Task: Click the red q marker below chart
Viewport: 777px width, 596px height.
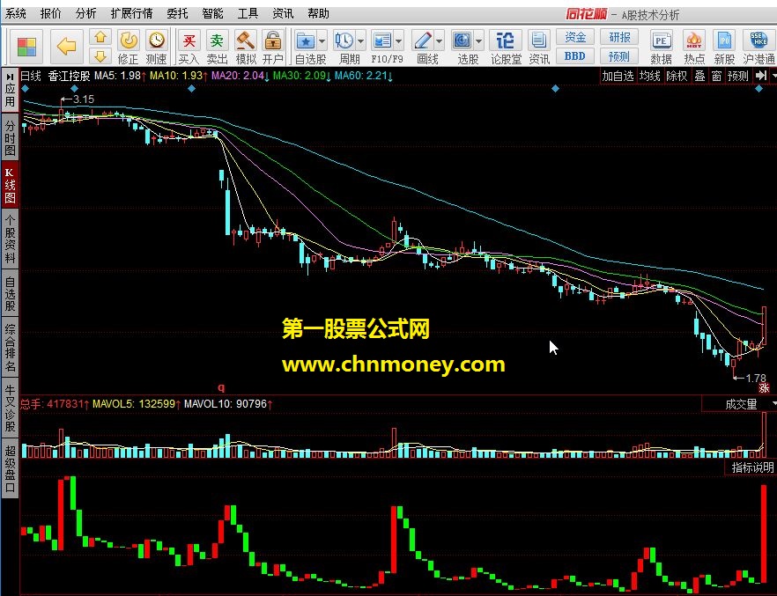Action: click(x=221, y=387)
